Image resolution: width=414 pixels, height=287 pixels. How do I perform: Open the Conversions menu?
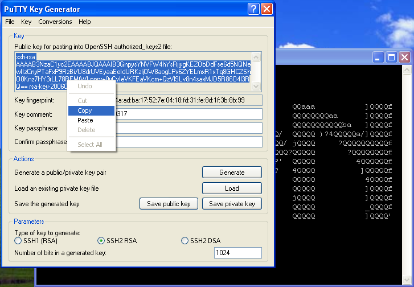coord(55,22)
